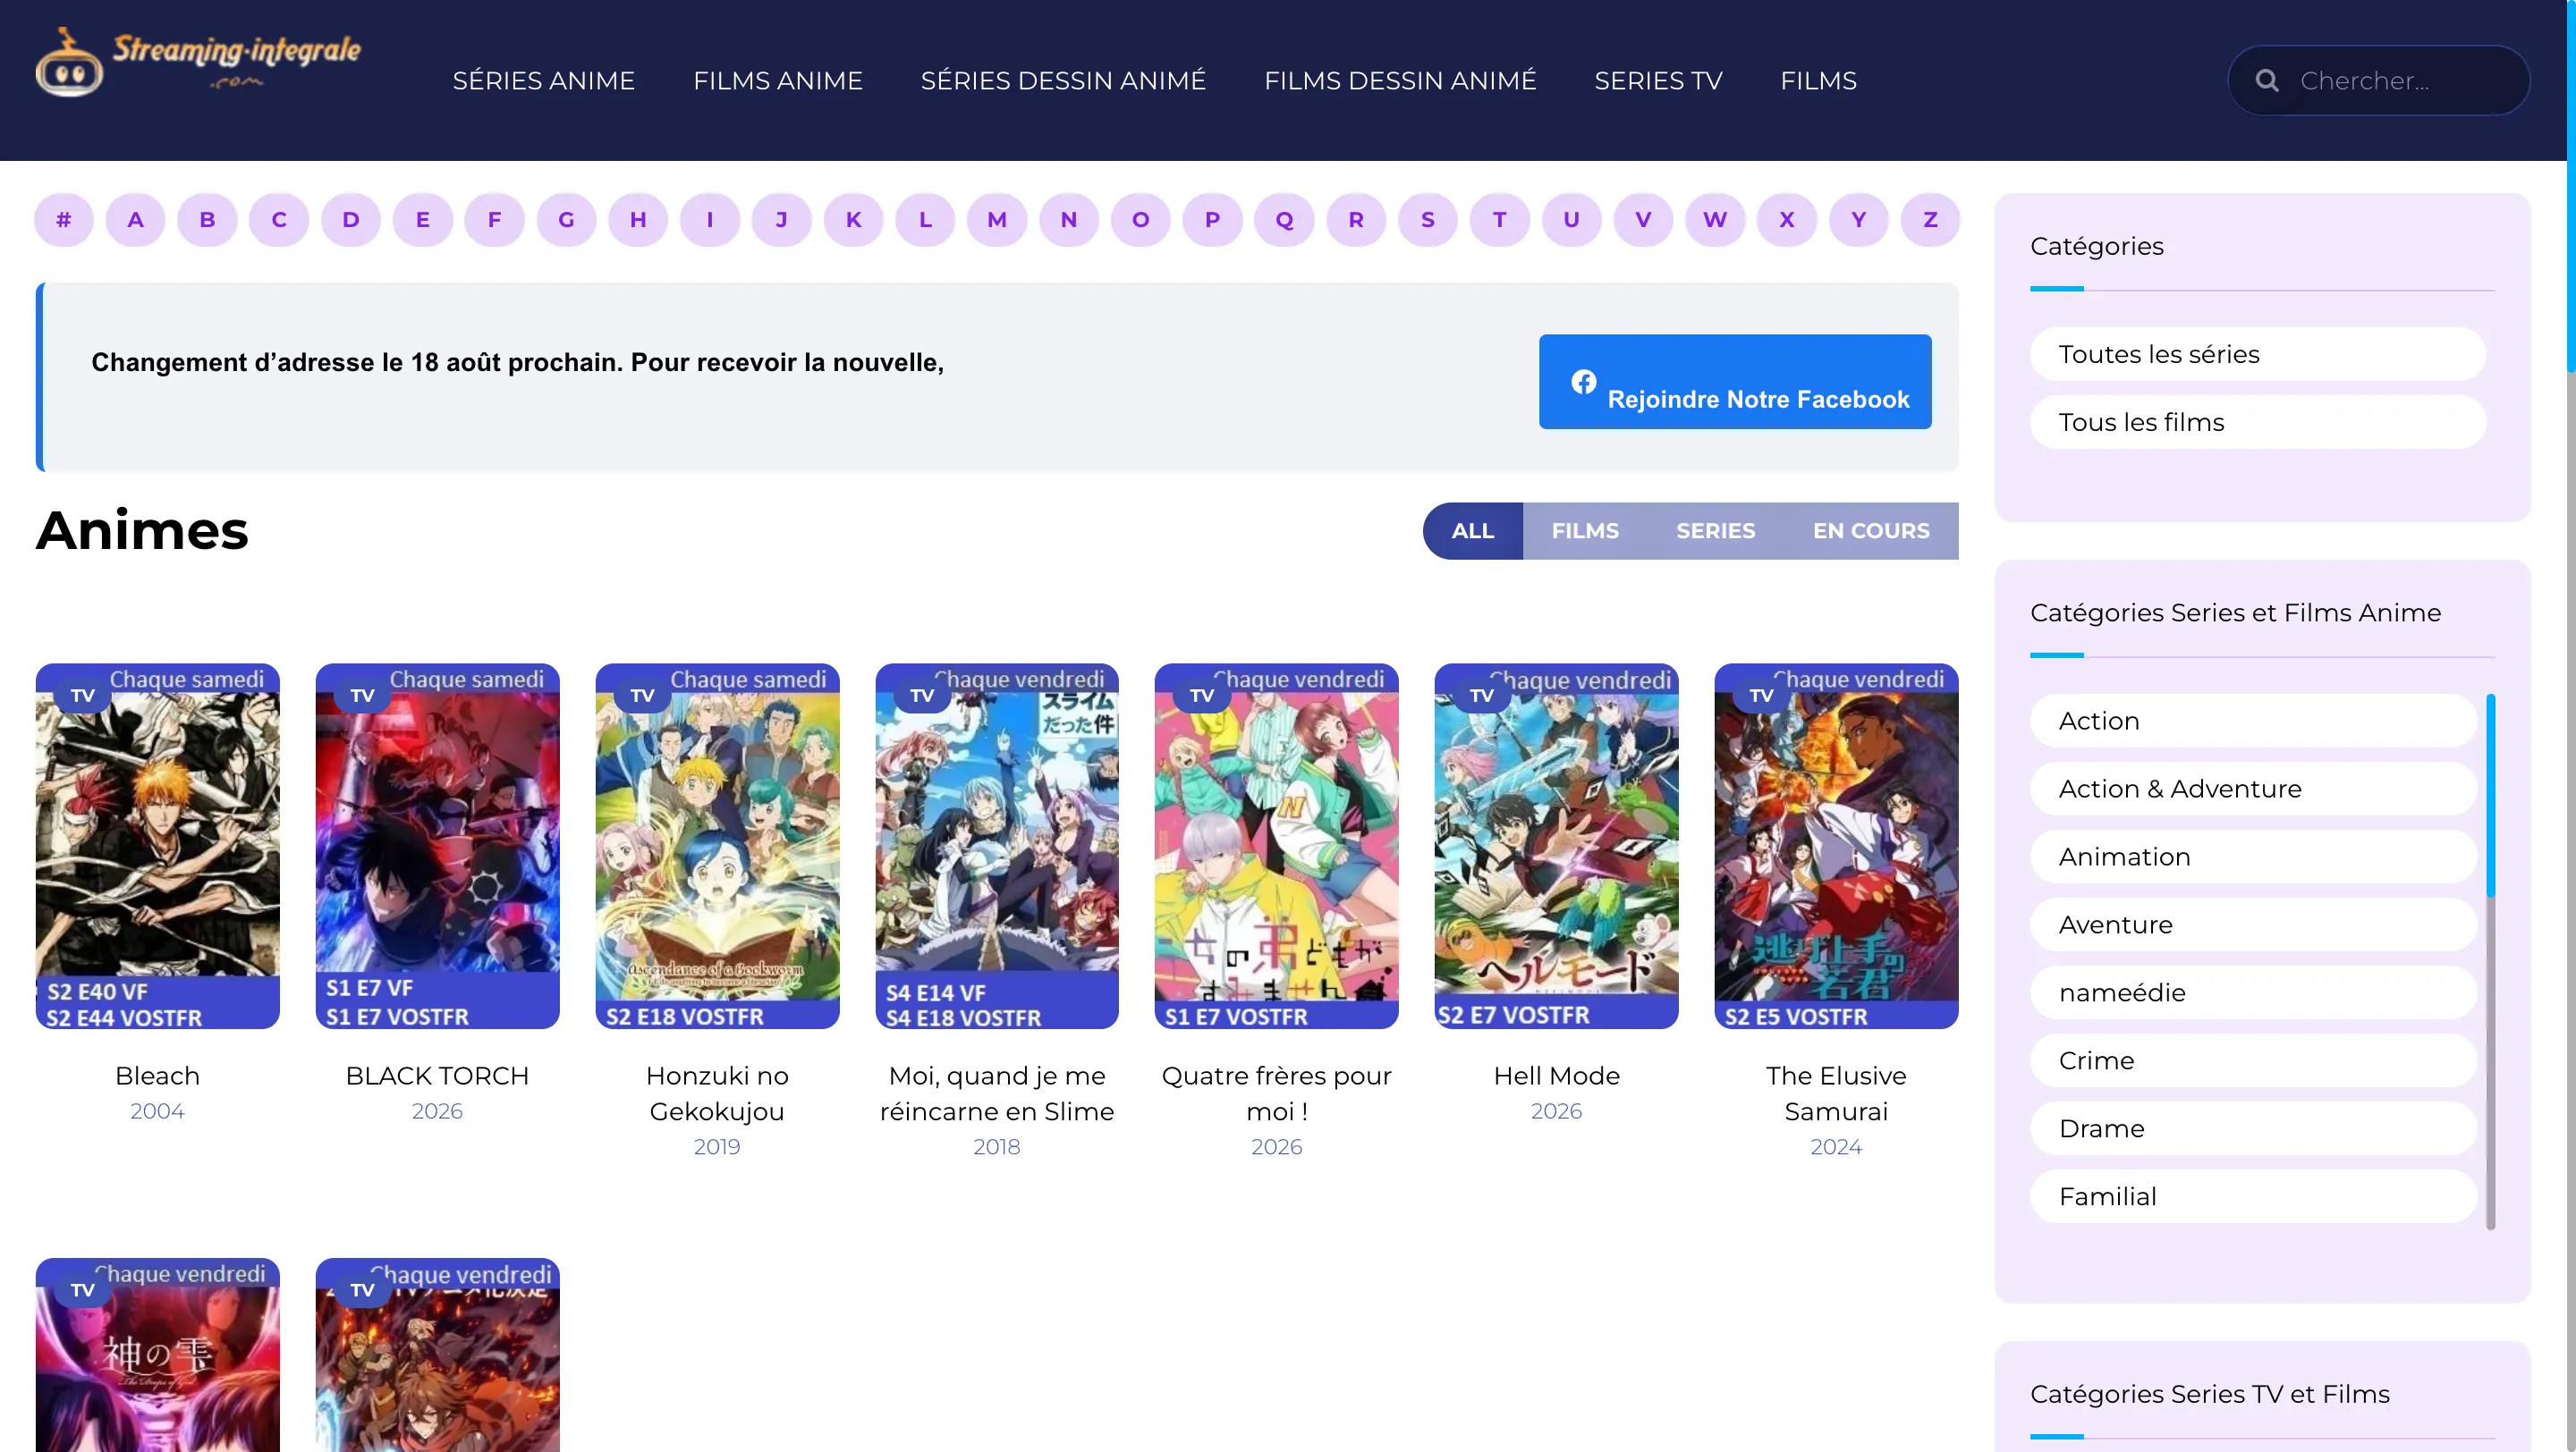This screenshot has width=2576, height=1452.
Task: Open the FILMS section in navbar
Action: pyautogui.click(x=1818, y=81)
